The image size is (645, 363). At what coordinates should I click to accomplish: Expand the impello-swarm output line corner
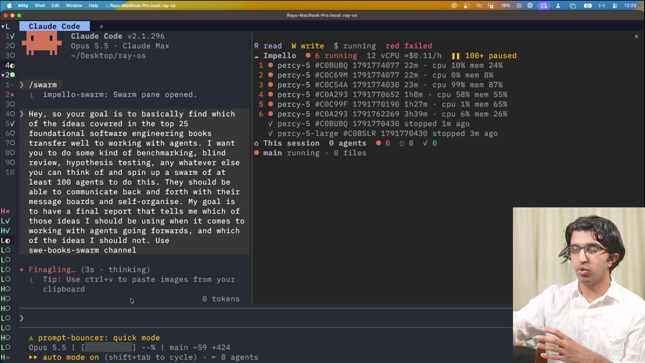[x=32, y=95]
